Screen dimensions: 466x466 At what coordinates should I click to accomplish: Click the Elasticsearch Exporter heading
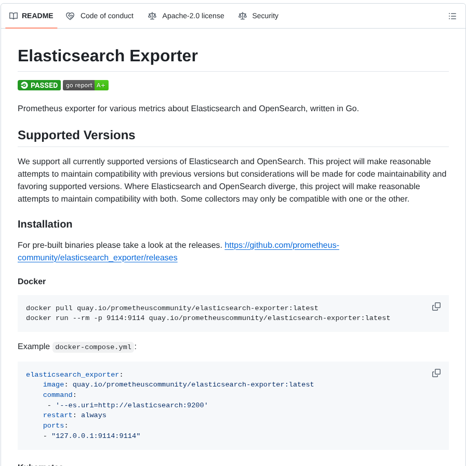[x=108, y=56]
